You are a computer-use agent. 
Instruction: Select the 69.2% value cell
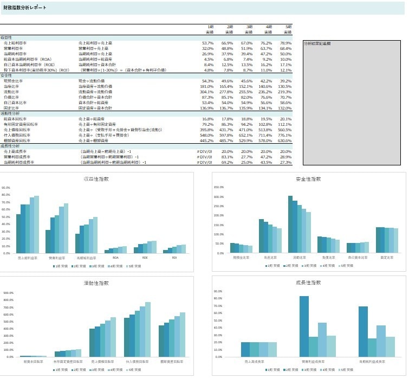click(x=227, y=162)
